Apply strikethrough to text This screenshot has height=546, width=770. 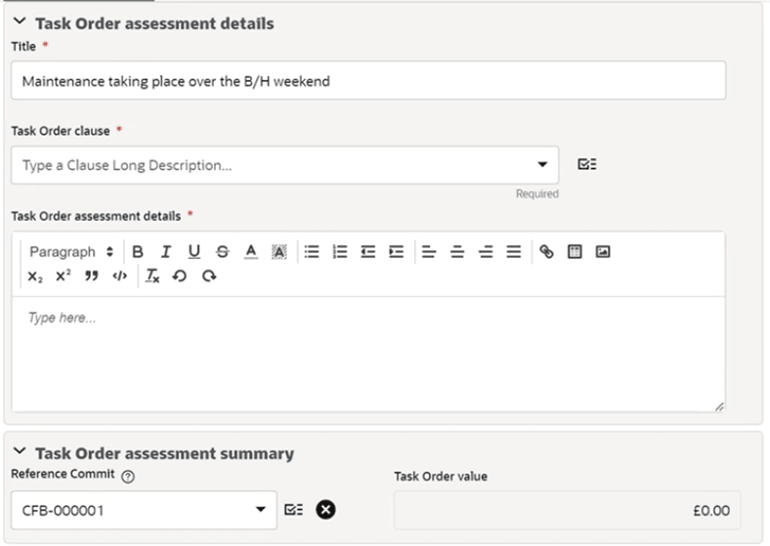click(223, 252)
